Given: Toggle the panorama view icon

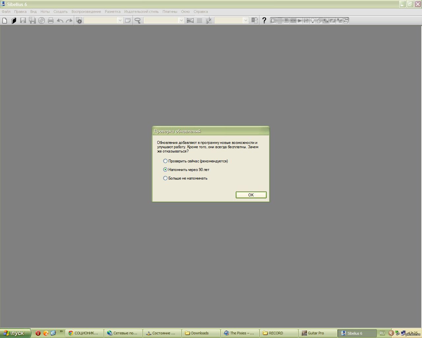Looking at the screenshot, I should coord(190,20).
